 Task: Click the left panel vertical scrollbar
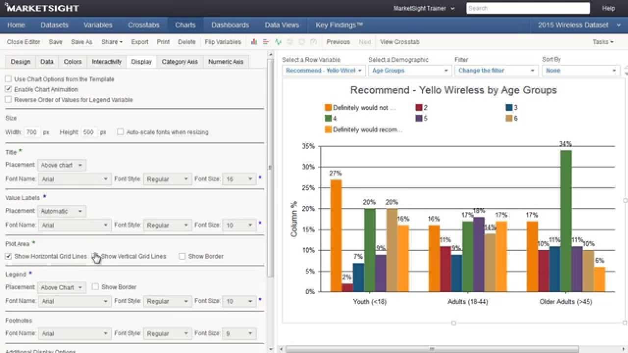point(271,167)
